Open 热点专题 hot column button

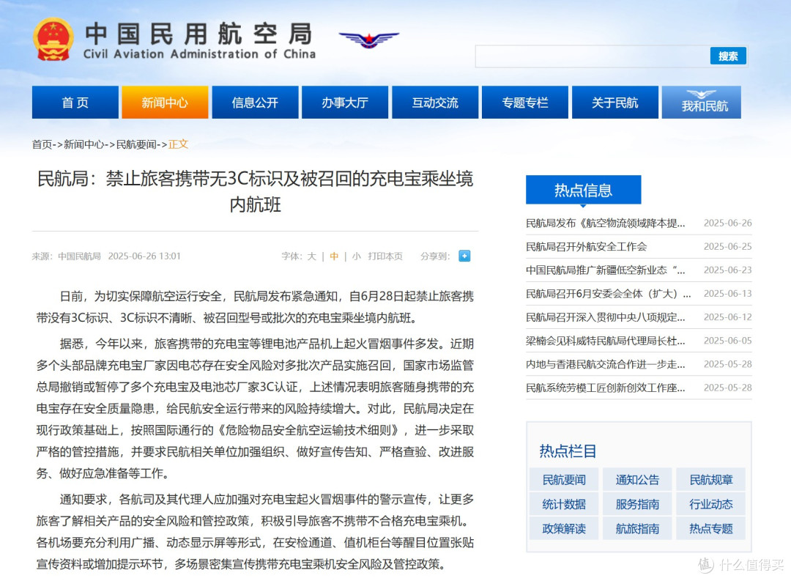click(x=710, y=528)
